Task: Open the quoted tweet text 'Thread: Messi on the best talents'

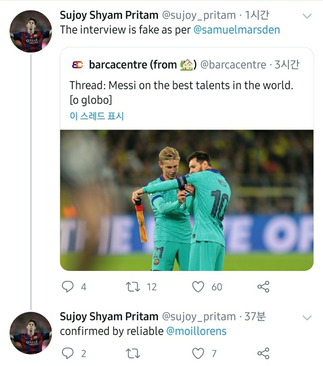Action: click(181, 85)
